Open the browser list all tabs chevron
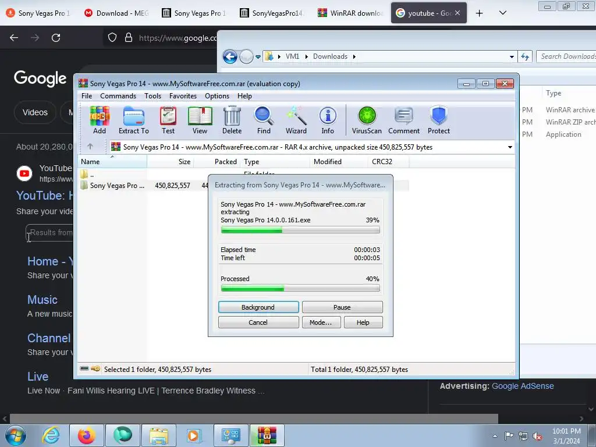The width and height of the screenshot is (596, 447). coord(502,13)
